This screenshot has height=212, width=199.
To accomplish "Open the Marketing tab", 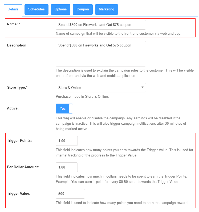I will [107, 9].
